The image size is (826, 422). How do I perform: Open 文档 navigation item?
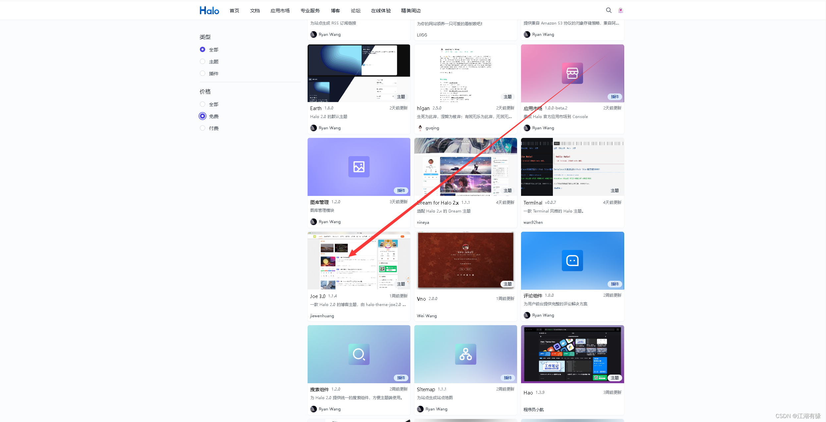coord(255,11)
